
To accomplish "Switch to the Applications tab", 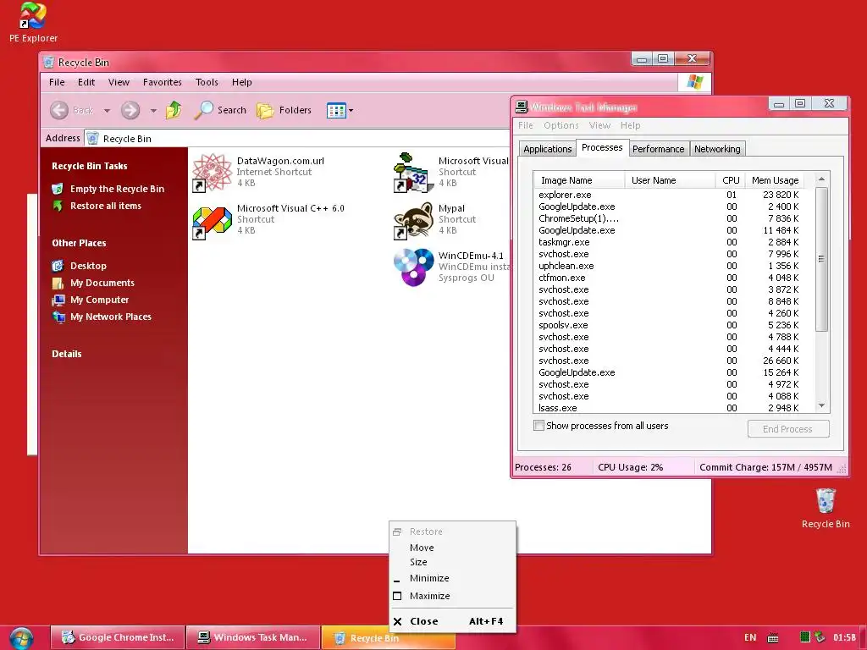I will 548,149.
